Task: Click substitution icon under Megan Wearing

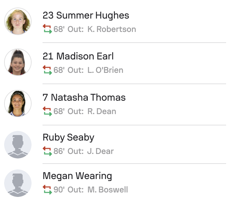Action: (x=47, y=190)
